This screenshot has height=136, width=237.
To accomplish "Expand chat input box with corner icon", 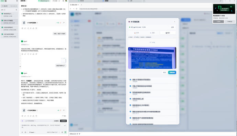I will (65, 125).
